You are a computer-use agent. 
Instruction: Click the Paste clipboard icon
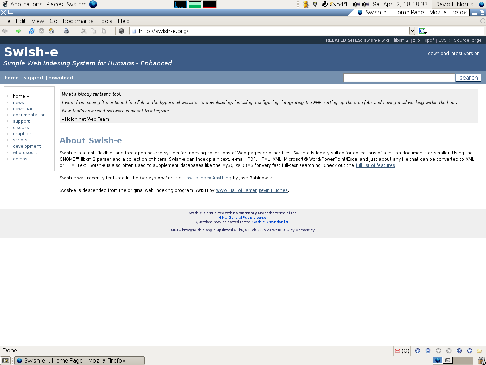[103, 31]
